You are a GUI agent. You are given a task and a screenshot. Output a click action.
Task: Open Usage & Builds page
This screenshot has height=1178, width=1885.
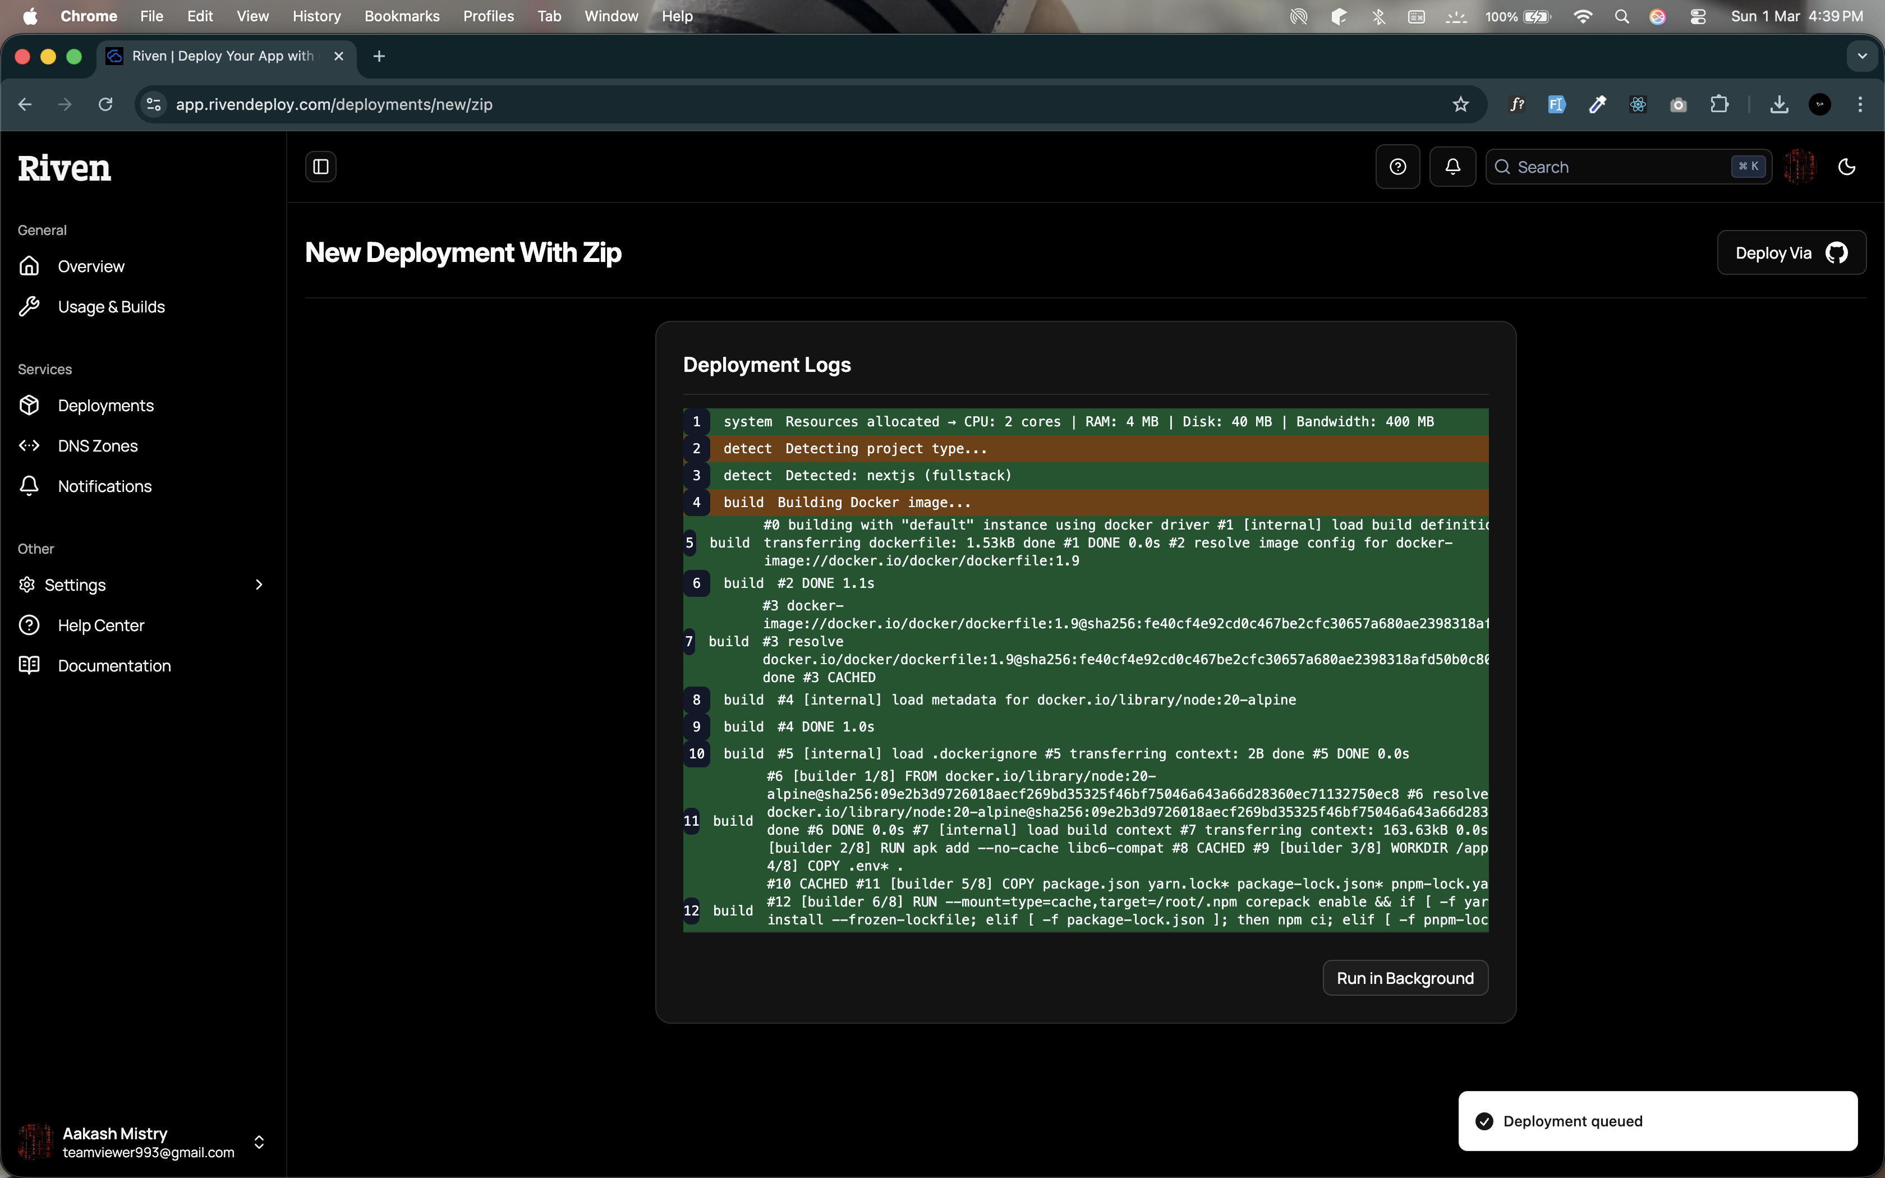tap(112, 307)
